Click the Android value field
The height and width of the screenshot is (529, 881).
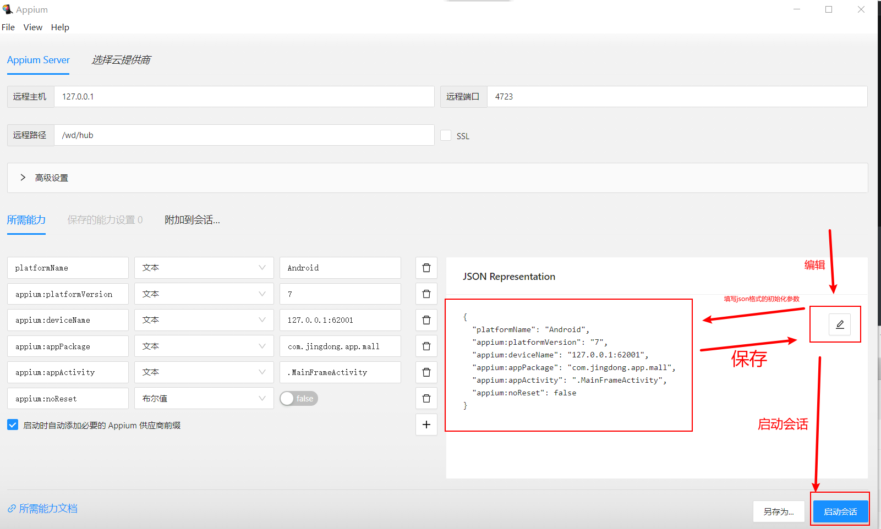pos(340,268)
